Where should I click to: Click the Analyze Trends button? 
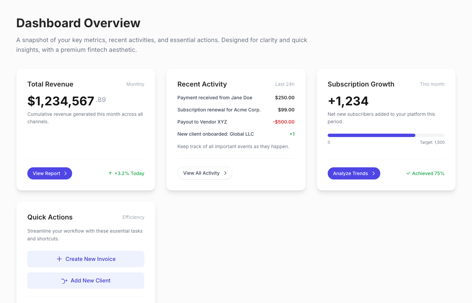point(354,173)
